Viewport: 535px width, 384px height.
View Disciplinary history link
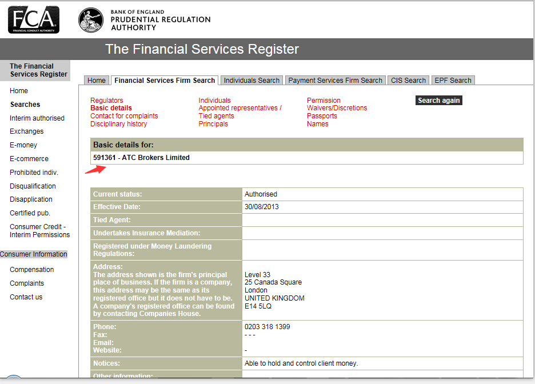click(118, 124)
